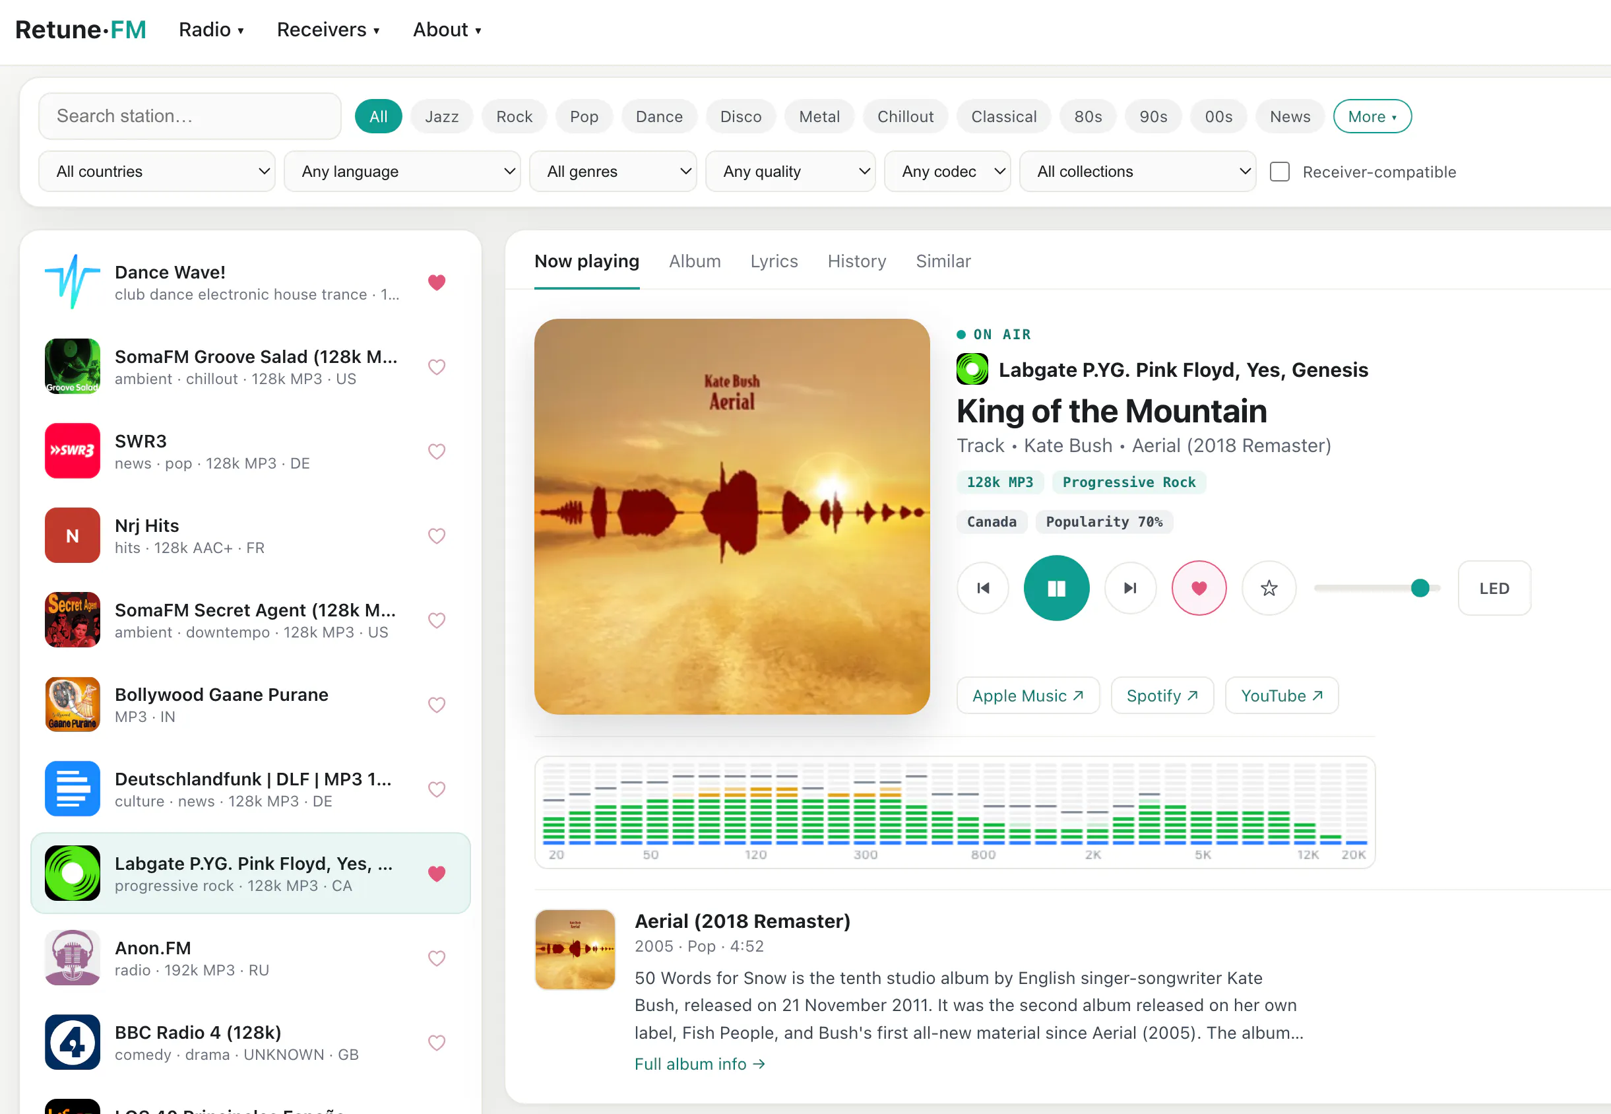Click the Retune·FM logo
This screenshot has height=1114, width=1611.
(81, 30)
